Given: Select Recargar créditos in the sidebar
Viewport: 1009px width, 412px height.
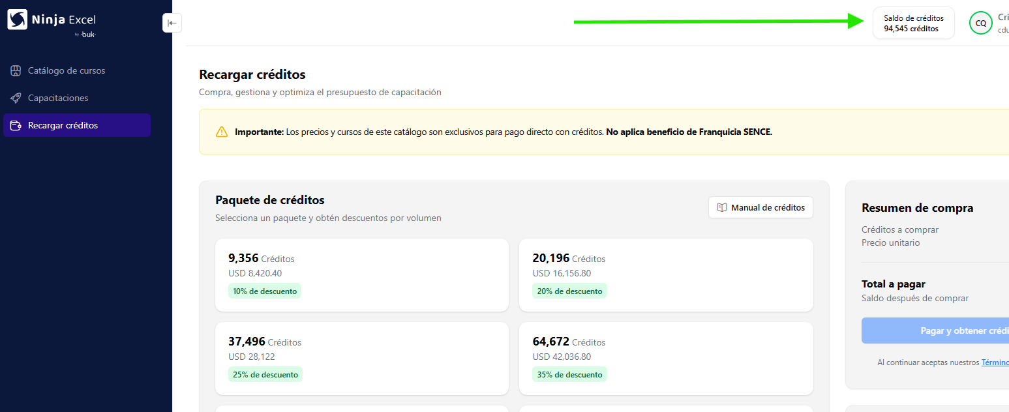Looking at the screenshot, I should [77, 125].
